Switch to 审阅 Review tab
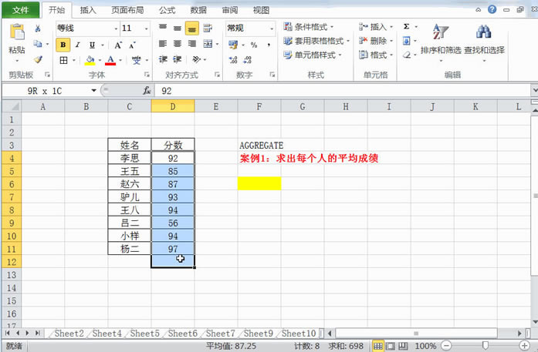 (229, 10)
